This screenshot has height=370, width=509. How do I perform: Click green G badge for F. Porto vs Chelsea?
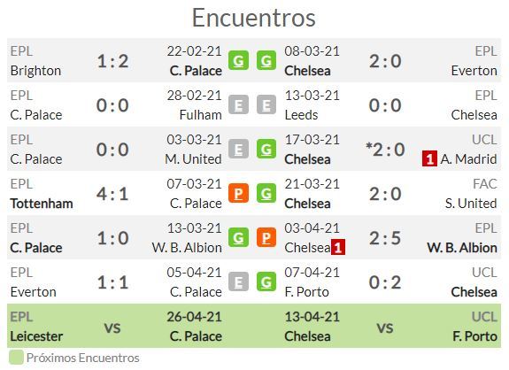(x=266, y=282)
